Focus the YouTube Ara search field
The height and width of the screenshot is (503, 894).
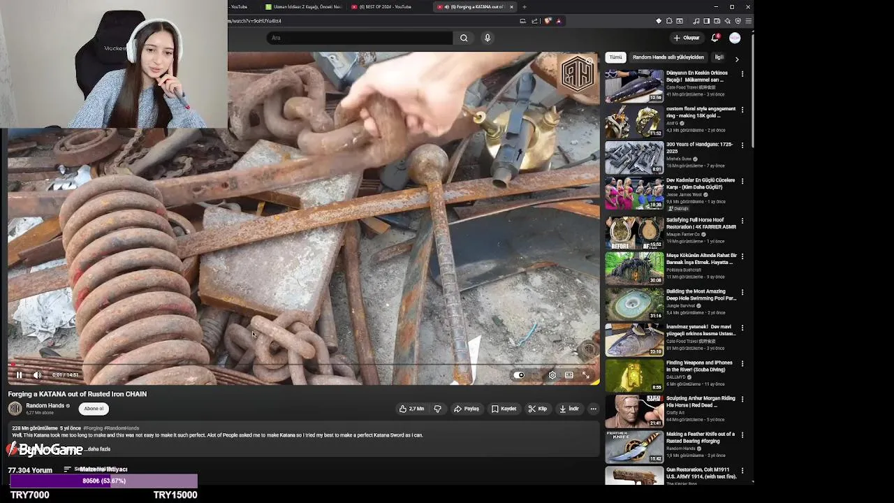coord(358,38)
